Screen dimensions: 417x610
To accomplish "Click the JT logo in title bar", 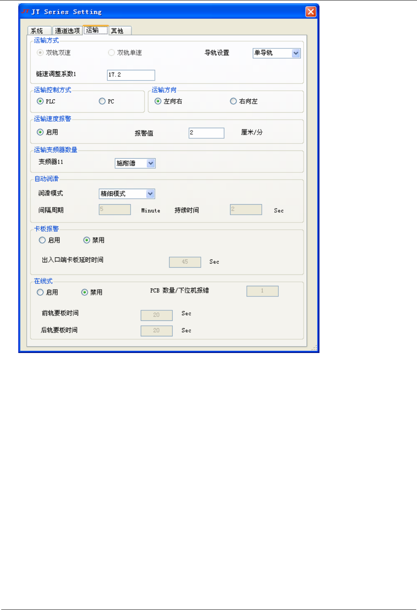I will (x=25, y=12).
